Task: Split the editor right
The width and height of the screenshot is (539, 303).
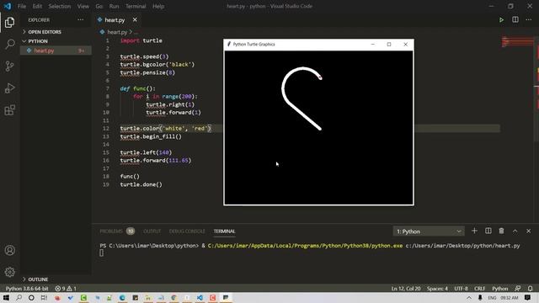Action: (x=515, y=20)
